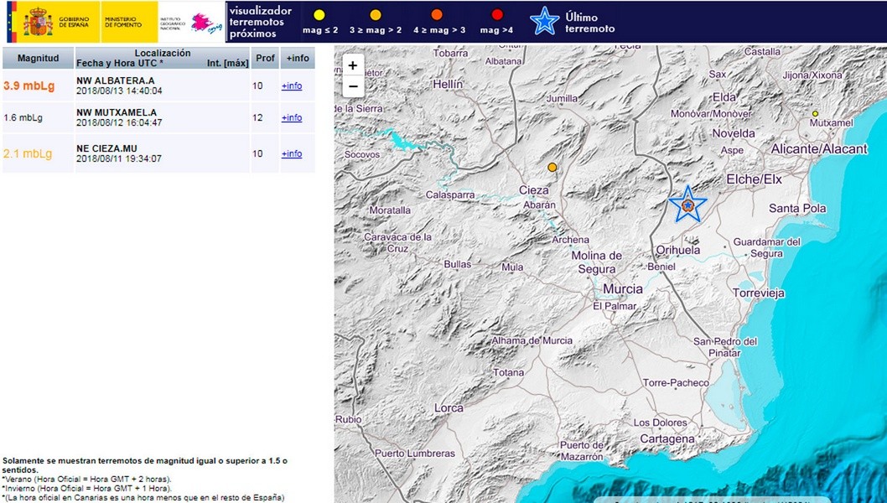Click the Orihuela label on the map
Screen dimensions: 887x503
[678, 250]
